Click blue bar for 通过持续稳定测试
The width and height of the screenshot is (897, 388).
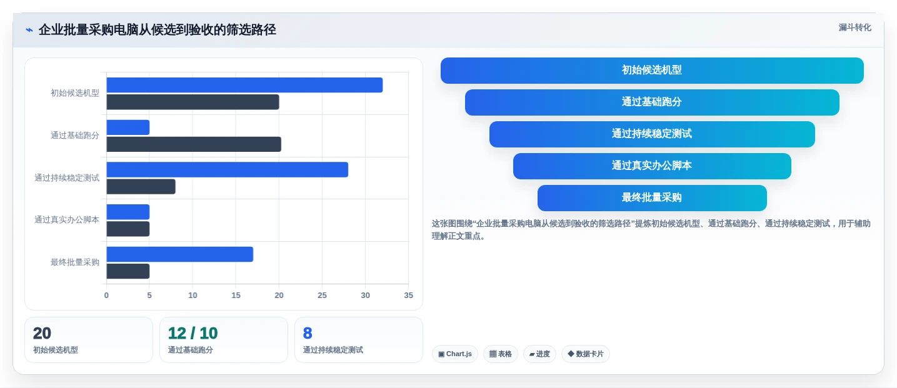click(x=228, y=170)
